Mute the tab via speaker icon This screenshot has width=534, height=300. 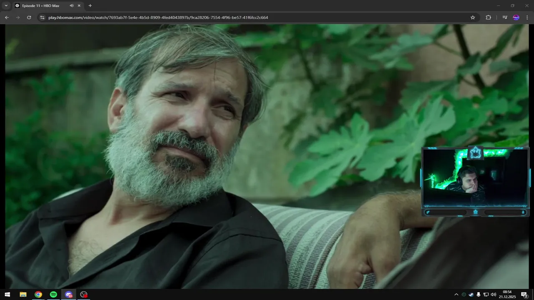click(x=71, y=5)
